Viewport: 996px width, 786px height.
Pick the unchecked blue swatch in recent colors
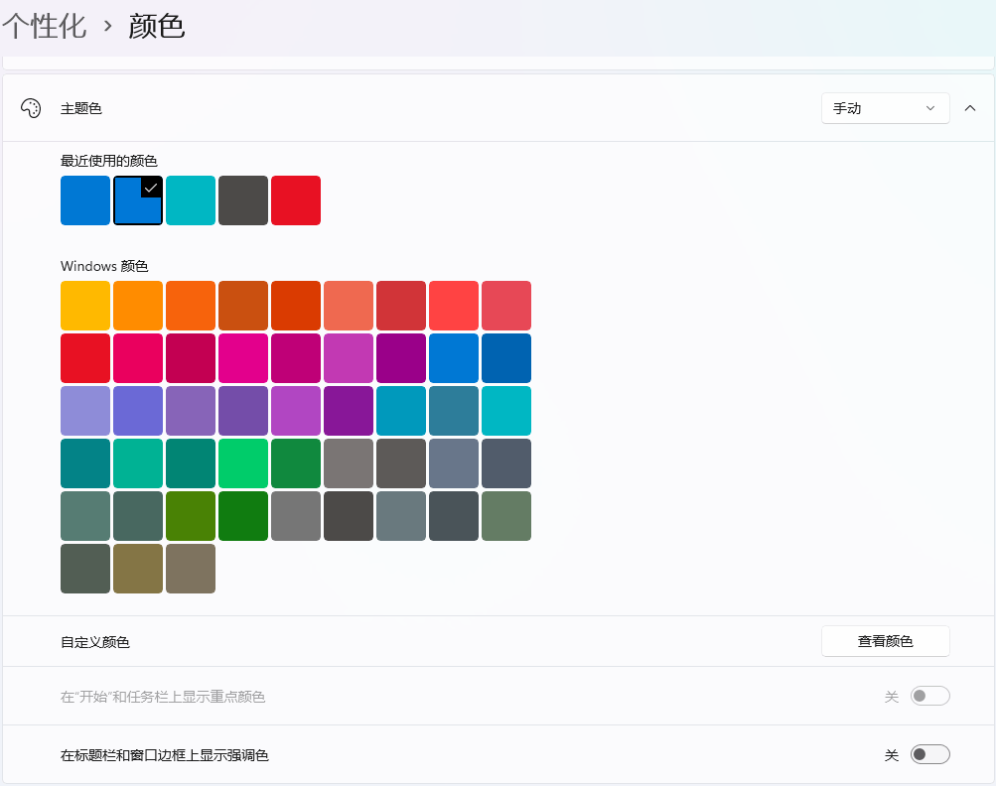point(85,200)
